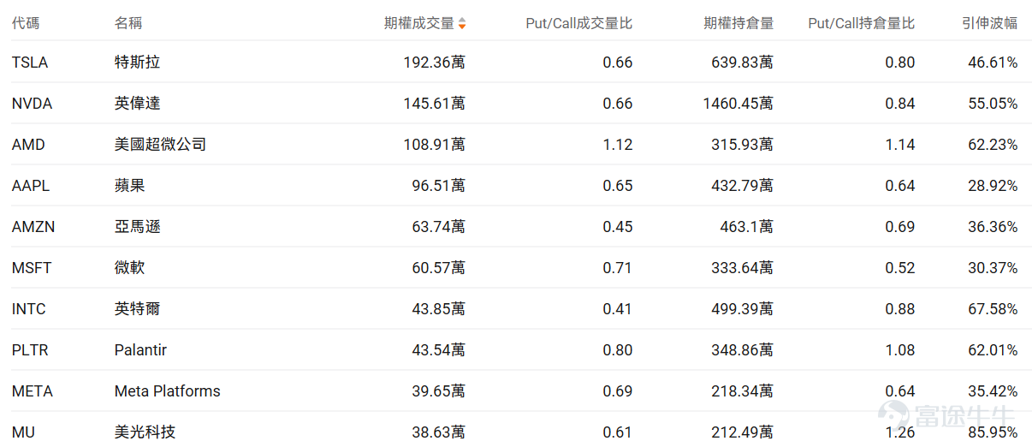This screenshot has height=447, width=1032.
Task: Click INTC option volume 43.85萬
Action: pos(439,309)
